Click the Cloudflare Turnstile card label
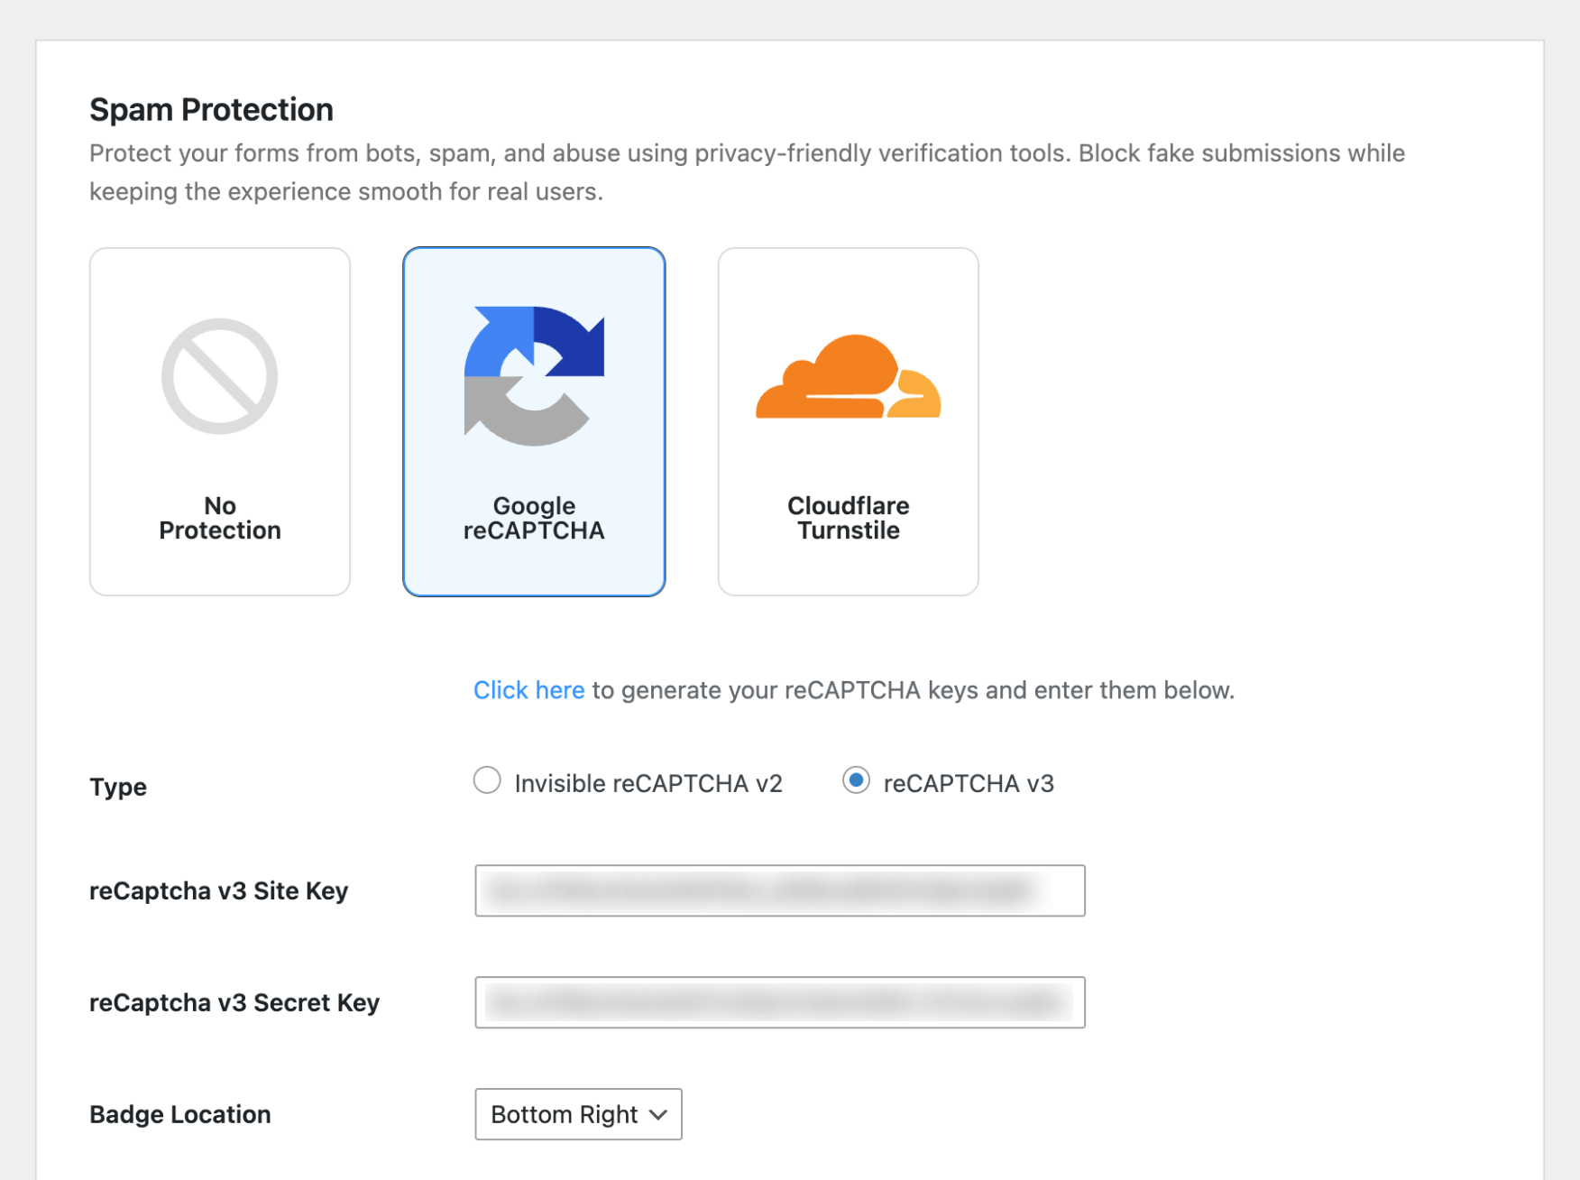This screenshot has height=1180, width=1580. point(849,518)
